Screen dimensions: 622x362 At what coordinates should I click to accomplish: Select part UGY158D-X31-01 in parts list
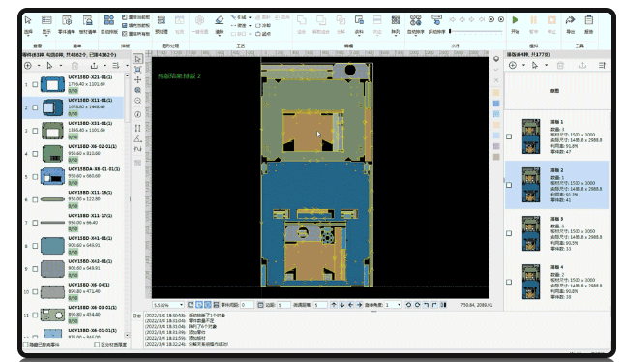74,131
